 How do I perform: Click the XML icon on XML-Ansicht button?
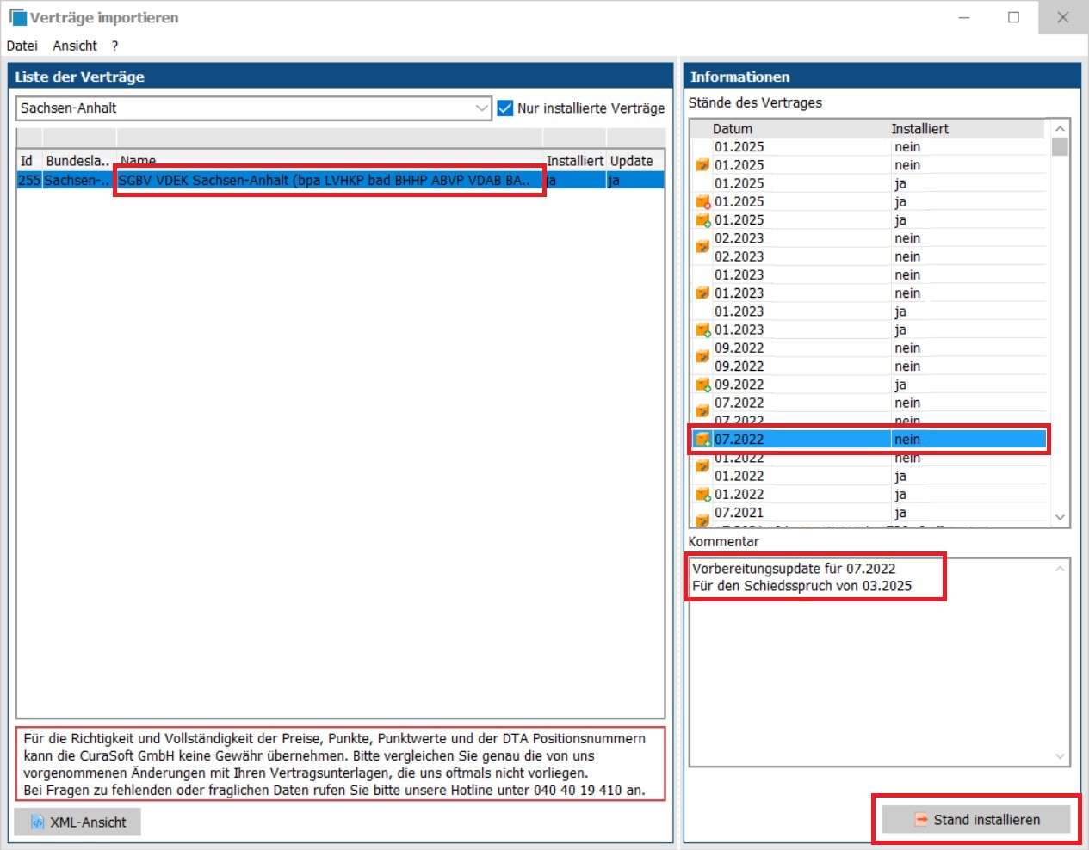[x=37, y=822]
